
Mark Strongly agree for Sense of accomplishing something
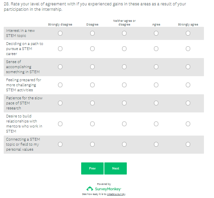pyautogui.click(x=188, y=67)
